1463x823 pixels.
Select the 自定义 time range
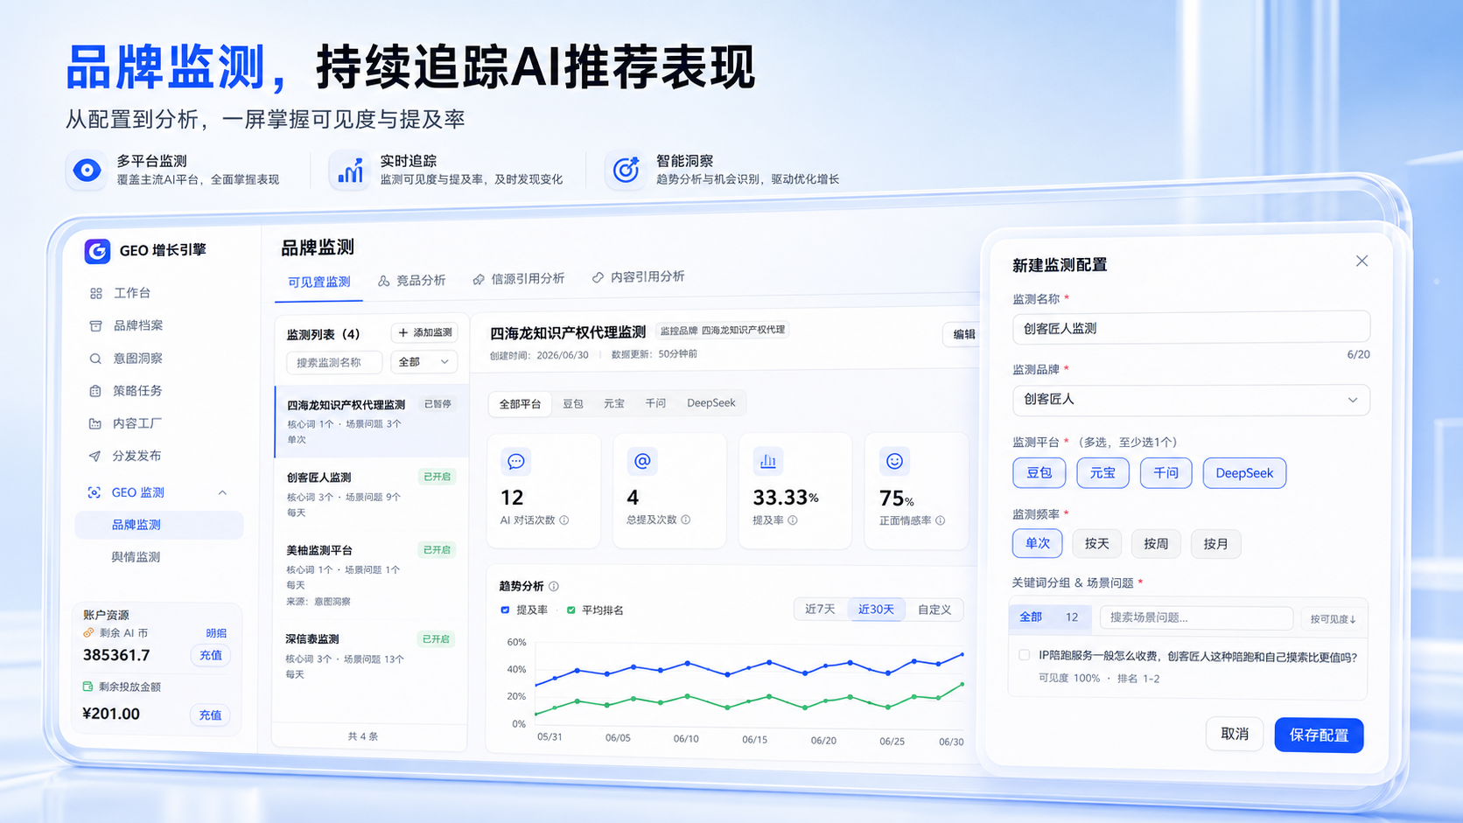click(934, 610)
